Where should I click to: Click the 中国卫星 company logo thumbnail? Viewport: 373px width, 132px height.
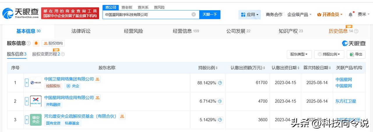36,82
